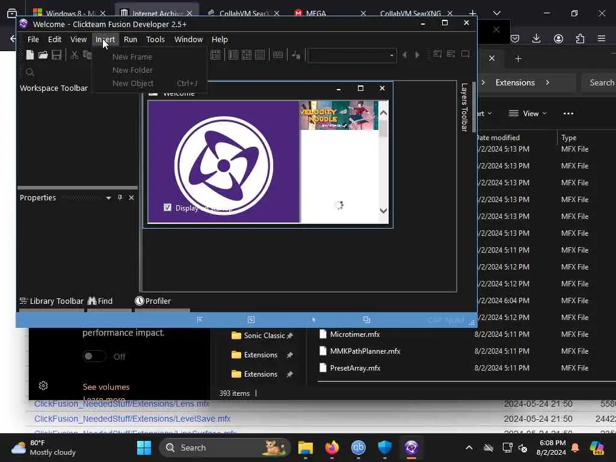Click the magnifier zoom icon below toolbar
Image resolution: width=616 pixels, height=462 pixels.
pos(30,72)
